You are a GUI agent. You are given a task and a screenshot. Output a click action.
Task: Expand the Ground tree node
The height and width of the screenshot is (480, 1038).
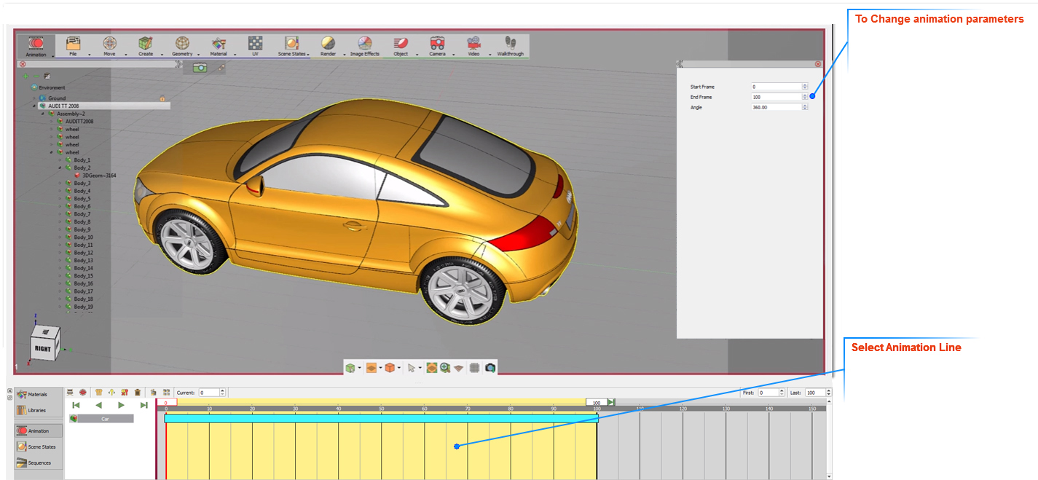pos(34,98)
